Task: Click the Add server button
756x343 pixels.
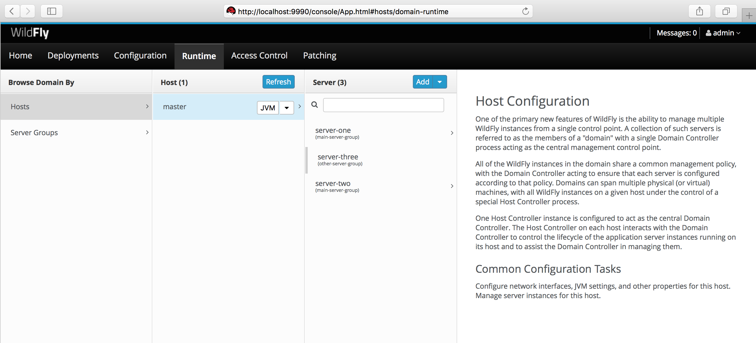Action: point(423,82)
